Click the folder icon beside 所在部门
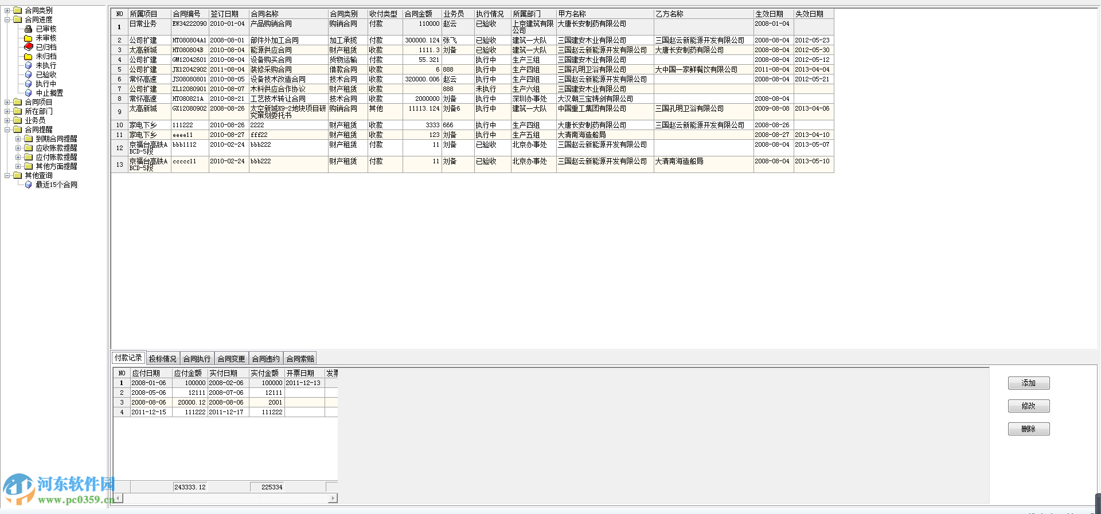The height and width of the screenshot is (514, 1101). tap(17, 111)
